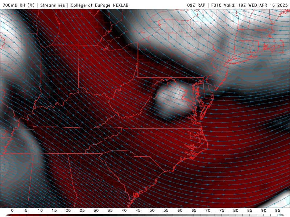Click the color scale label "50"

(x=152, y=210)
